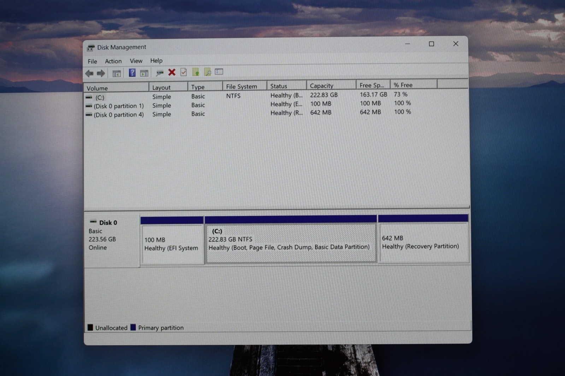Sort by the Status column header
Image resolution: width=565 pixels, height=376 pixels.
tap(287, 86)
